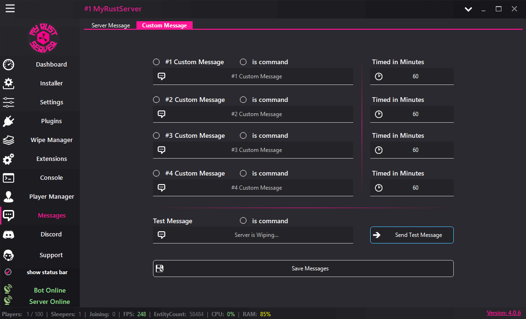Viewport: 526px width, 319px height.
Task: Open the Dashboard page
Action: (x=51, y=65)
